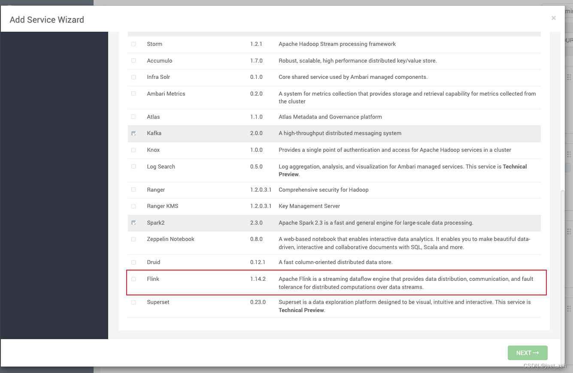Viewport: 573px width, 373px height.
Task: Click the Atlas service name
Action: [153, 117]
